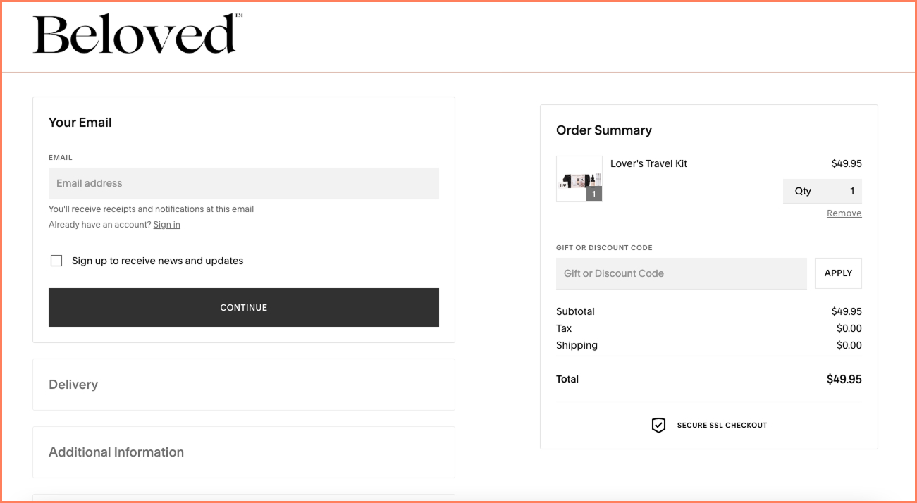
Task: Select the Your Email heading
Action: 80,122
